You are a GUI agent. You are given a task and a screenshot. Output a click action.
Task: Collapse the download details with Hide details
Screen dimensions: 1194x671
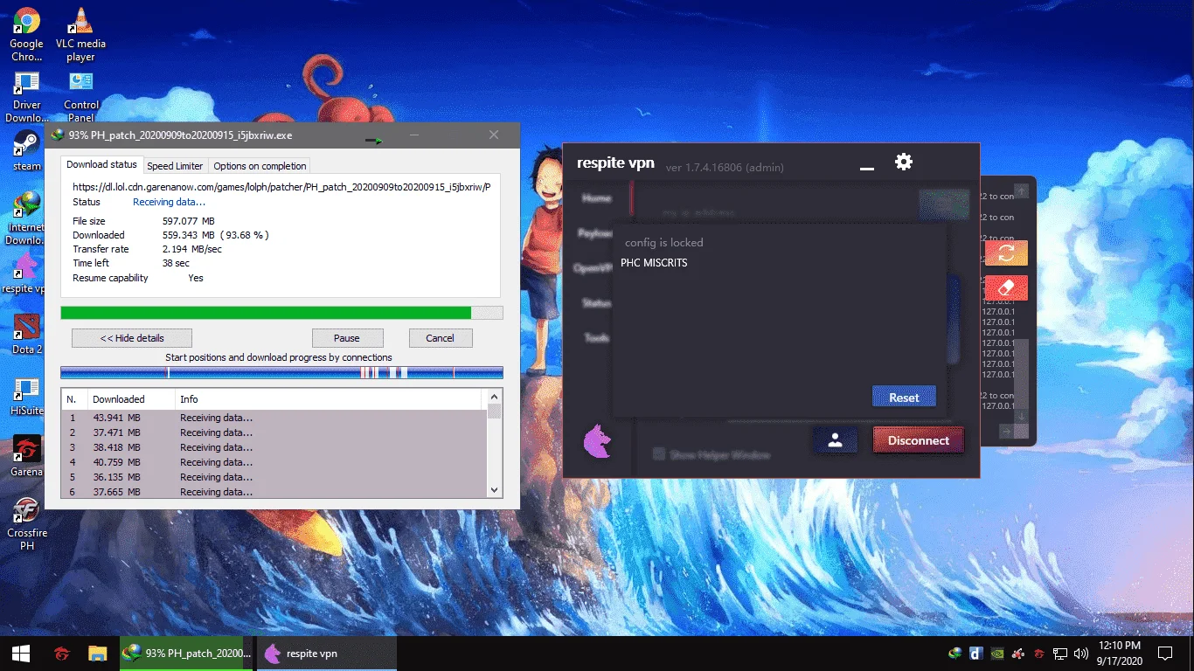pyautogui.click(x=132, y=338)
